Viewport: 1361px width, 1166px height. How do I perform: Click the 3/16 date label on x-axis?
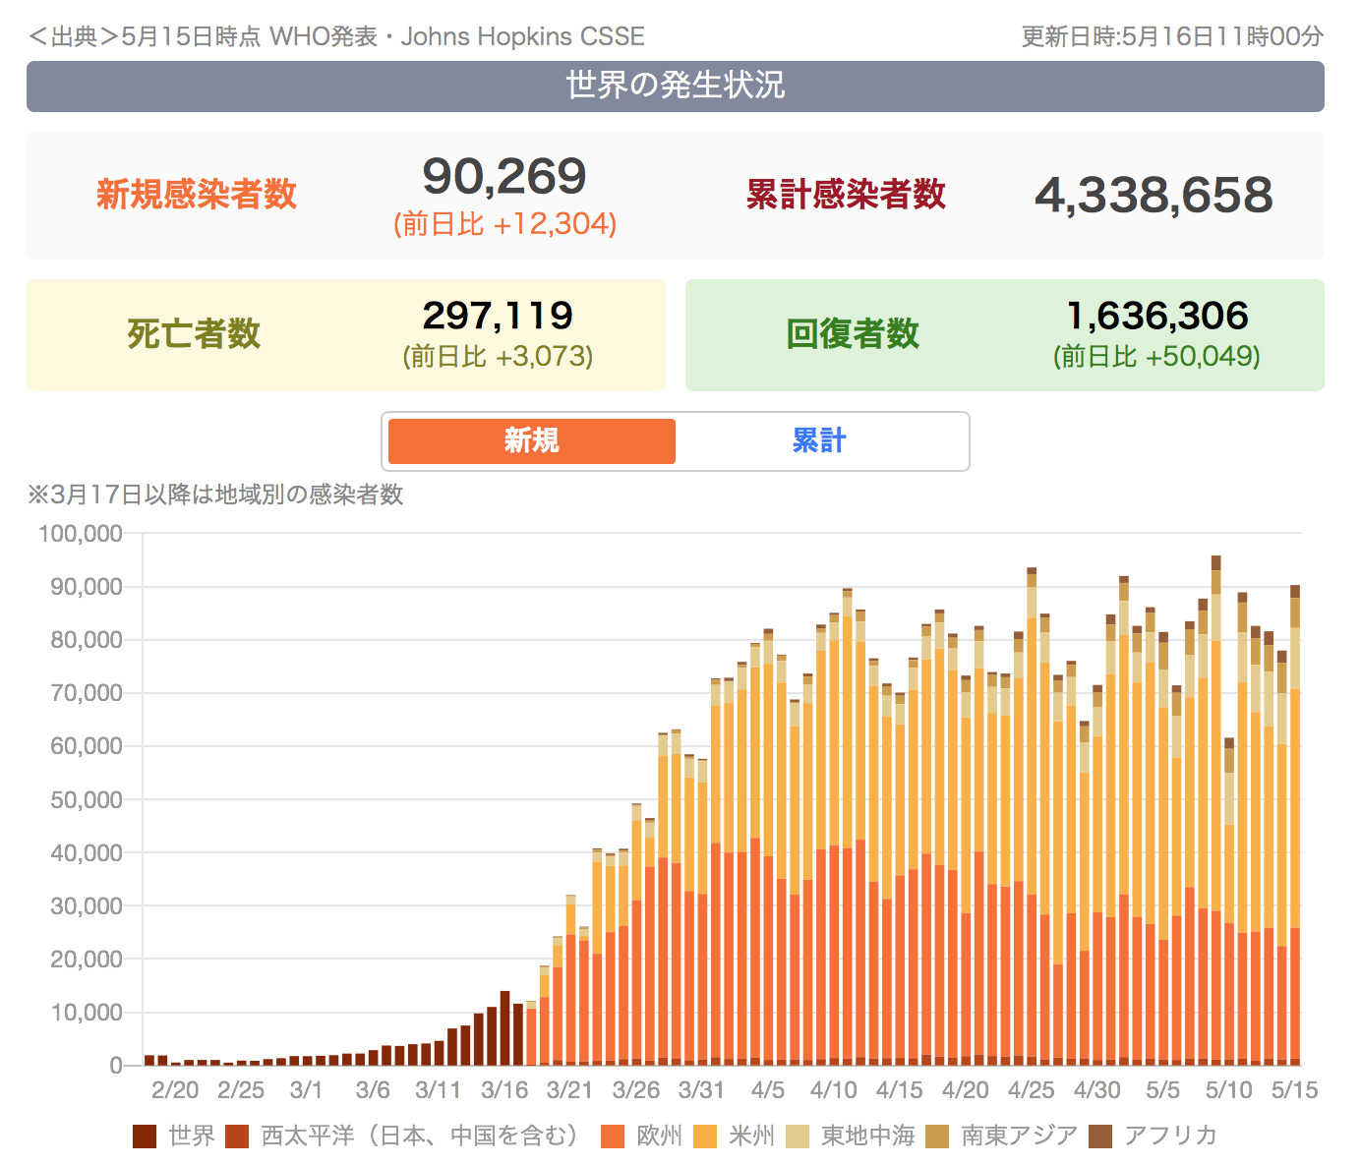point(504,1090)
